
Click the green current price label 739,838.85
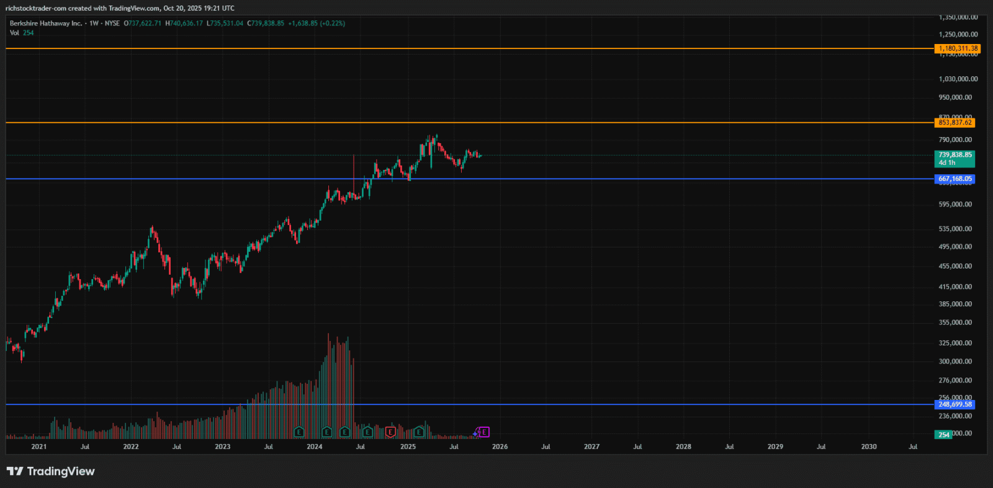pos(955,159)
